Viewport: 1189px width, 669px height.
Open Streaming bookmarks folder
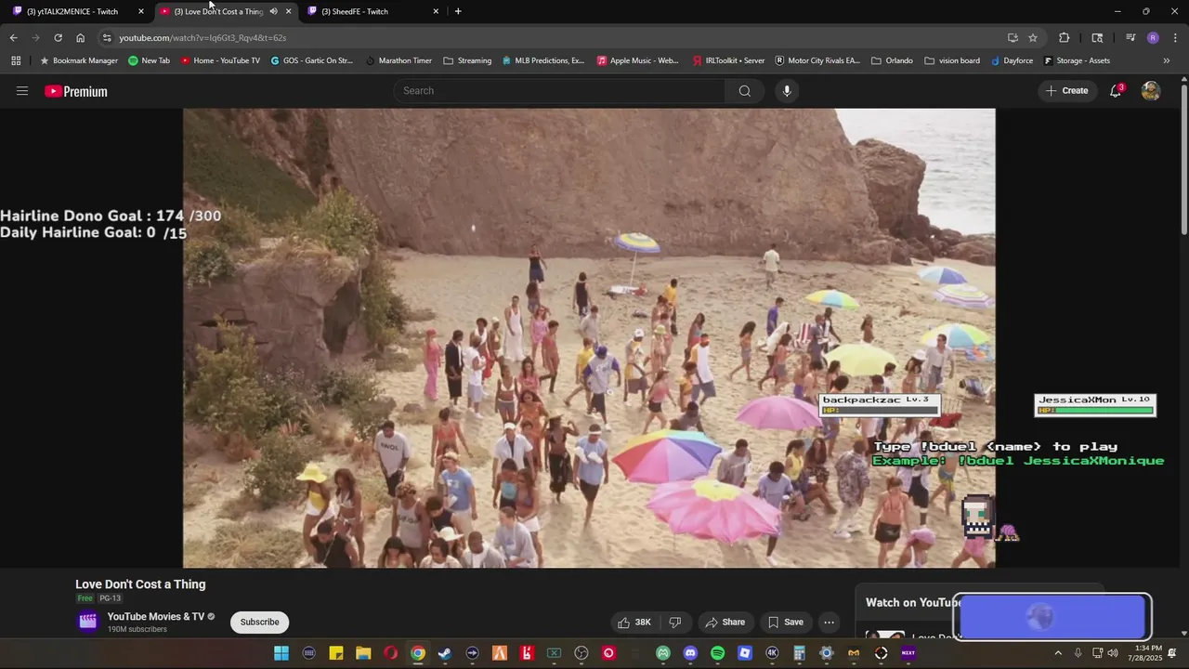[467, 60]
